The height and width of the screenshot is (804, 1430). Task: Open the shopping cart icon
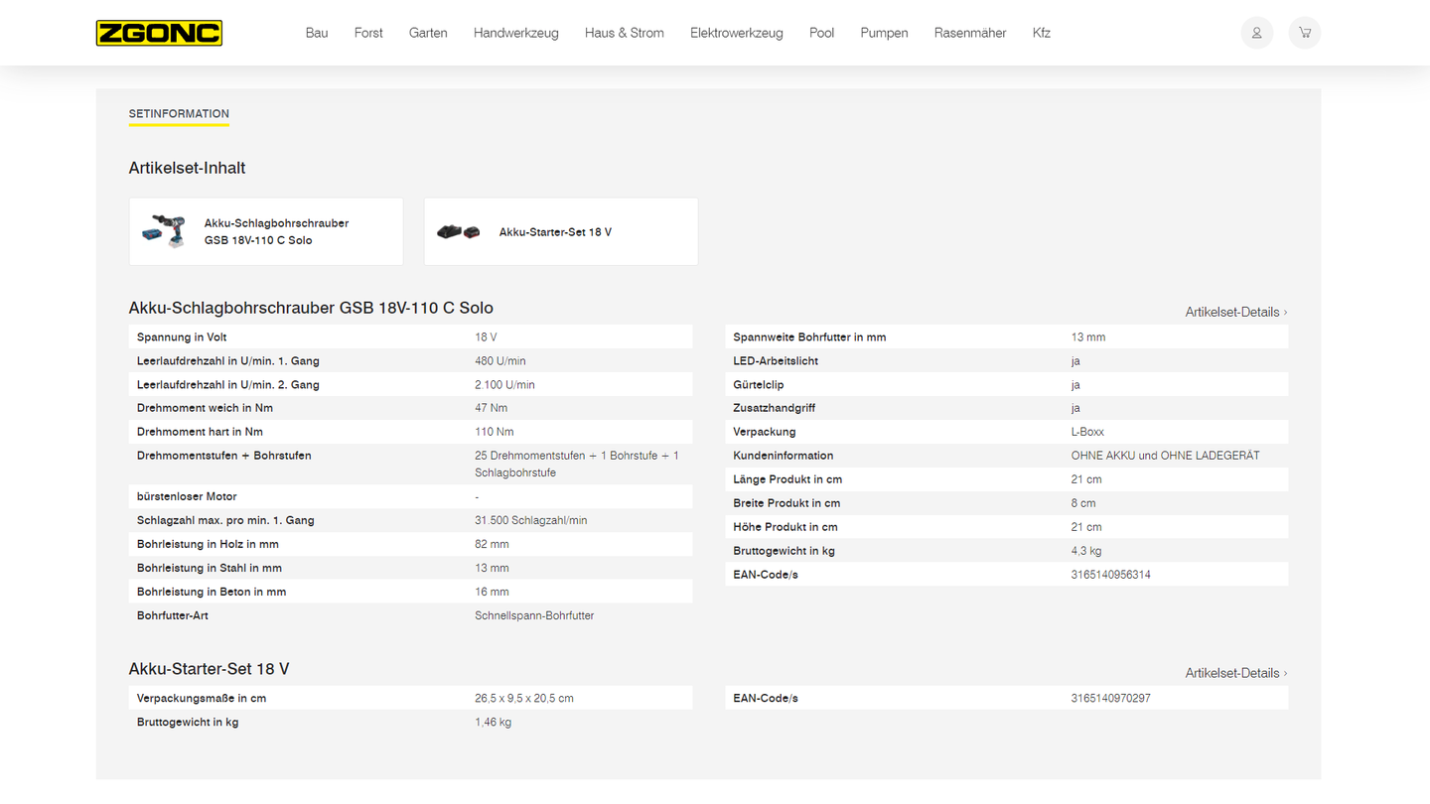(x=1304, y=32)
